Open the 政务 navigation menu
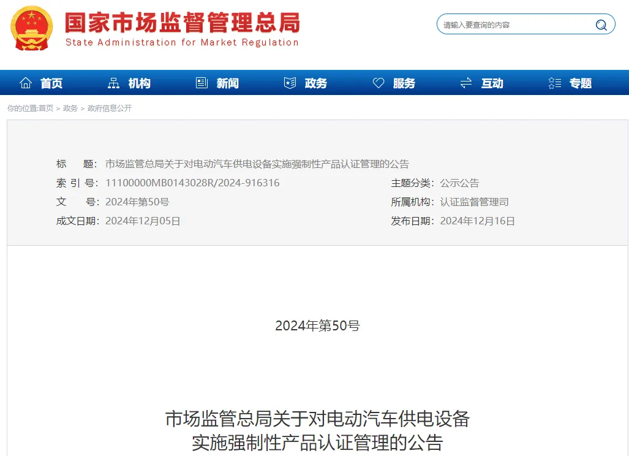Viewport: 629px width, 456px height. click(x=314, y=83)
